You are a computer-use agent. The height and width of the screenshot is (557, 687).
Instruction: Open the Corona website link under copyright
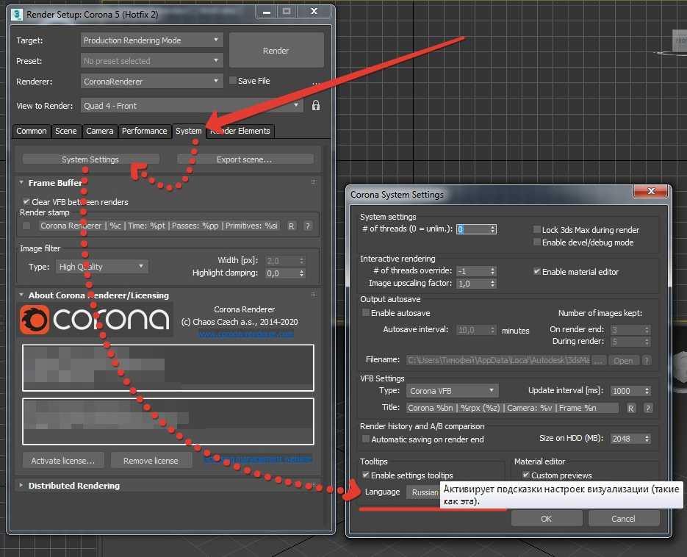[x=246, y=334]
